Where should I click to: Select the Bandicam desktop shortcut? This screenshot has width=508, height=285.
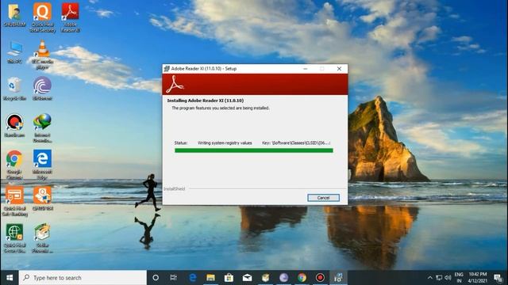coord(14,126)
